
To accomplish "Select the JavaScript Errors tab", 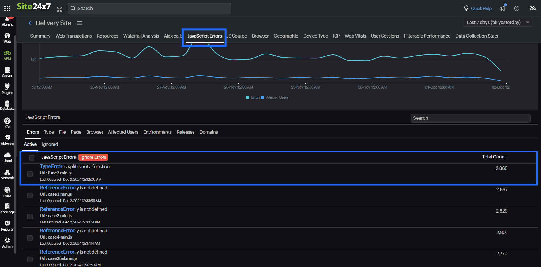I will 204,36.
